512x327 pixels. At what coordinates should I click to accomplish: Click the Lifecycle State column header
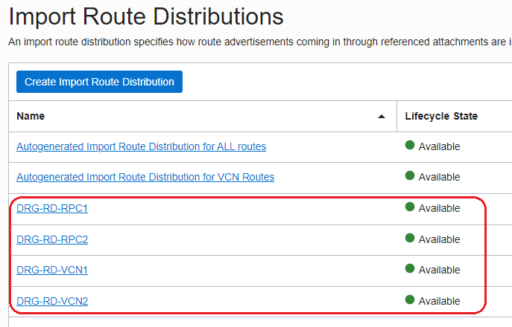pyautogui.click(x=441, y=116)
